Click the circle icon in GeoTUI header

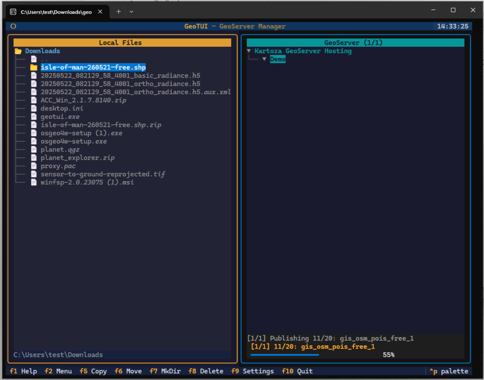13,26
